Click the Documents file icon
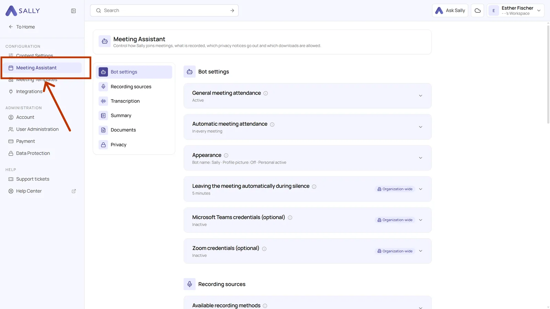 (x=103, y=130)
